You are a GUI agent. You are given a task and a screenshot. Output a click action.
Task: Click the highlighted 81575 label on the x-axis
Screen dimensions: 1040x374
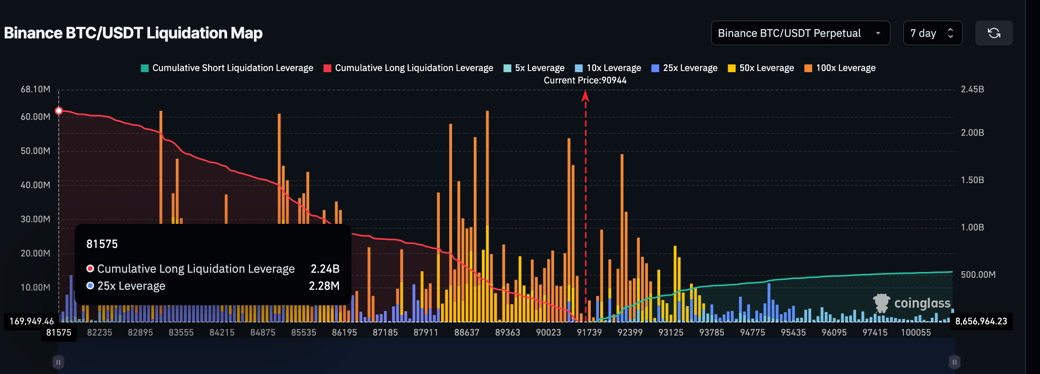(x=59, y=332)
